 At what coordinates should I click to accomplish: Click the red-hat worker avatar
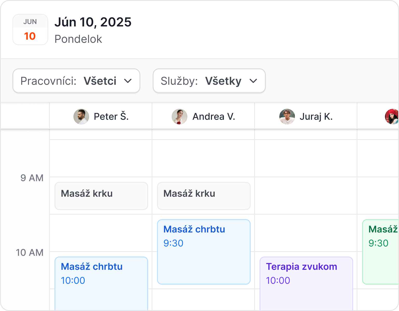tap(392, 117)
